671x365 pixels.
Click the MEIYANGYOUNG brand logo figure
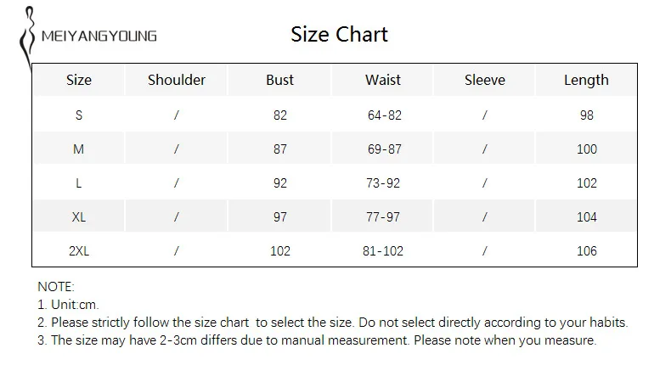pyautogui.click(x=27, y=37)
